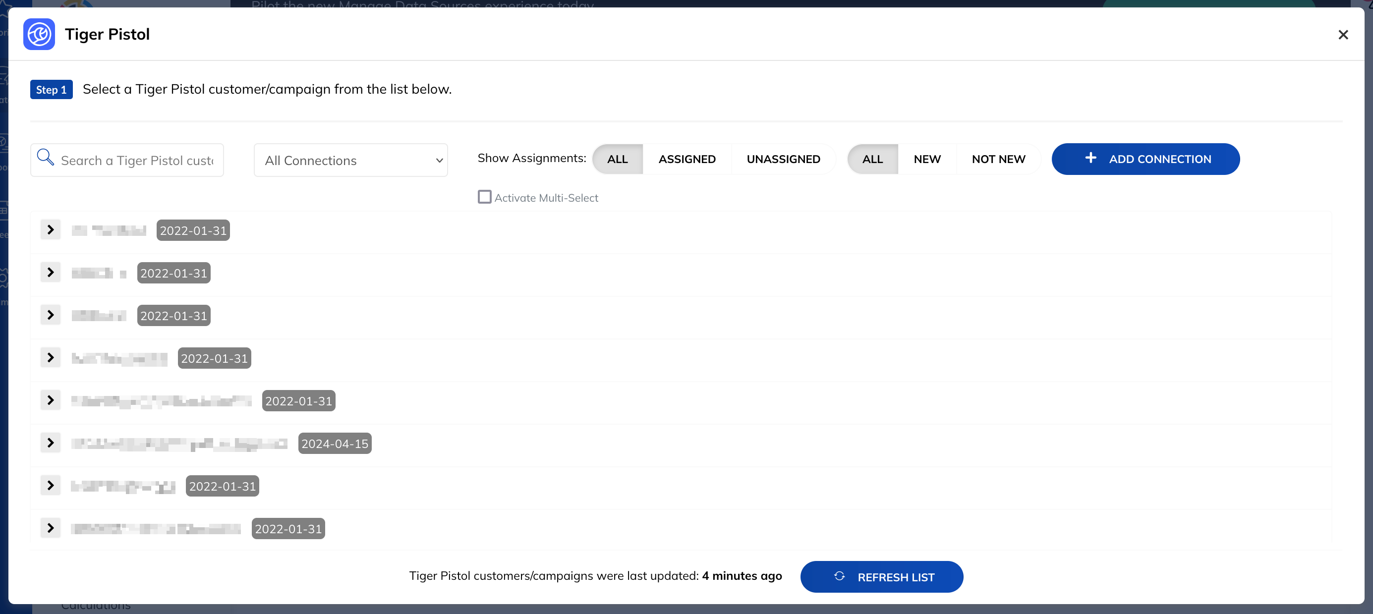This screenshot has width=1373, height=614.
Task: Click the ADD CONNECTION button
Action: (x=1145, y=159)
